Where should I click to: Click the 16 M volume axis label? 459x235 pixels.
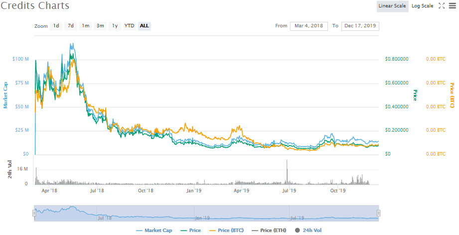coord(22,169)
